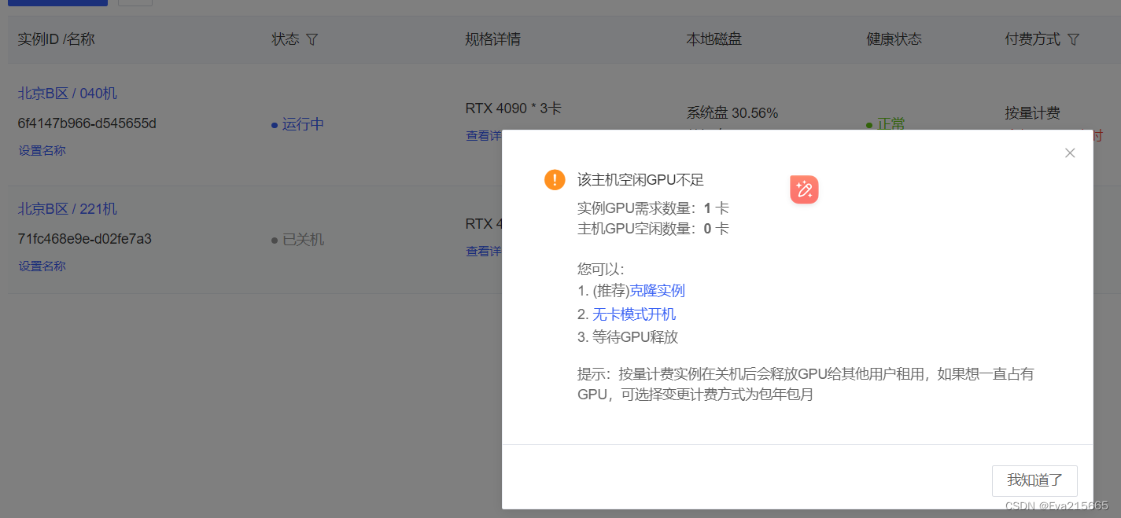This screenshot has width=1121, height=518.
Task: Click the dialog title 该主机空闲GPU不足
Action: [x=640, y=180]
